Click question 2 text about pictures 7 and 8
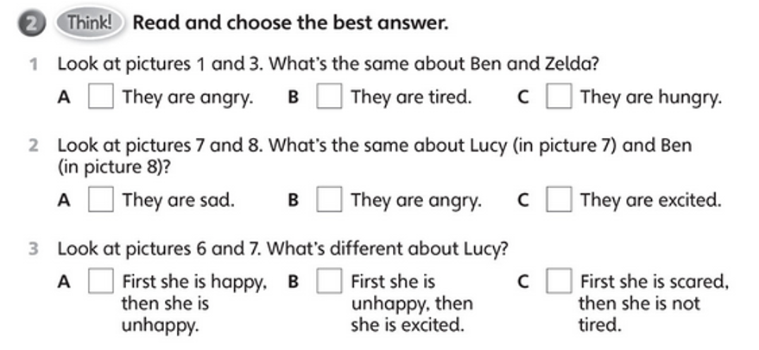 [x=375, y=156]
